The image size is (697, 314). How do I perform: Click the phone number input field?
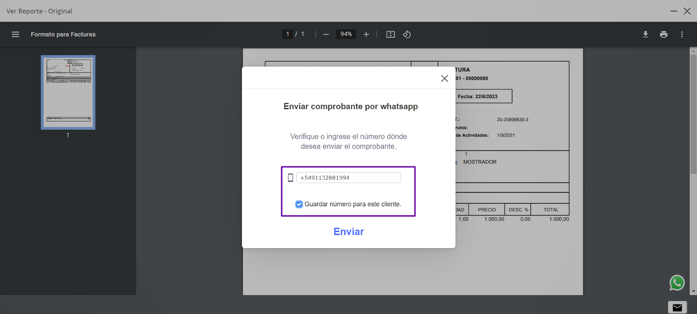348,178
